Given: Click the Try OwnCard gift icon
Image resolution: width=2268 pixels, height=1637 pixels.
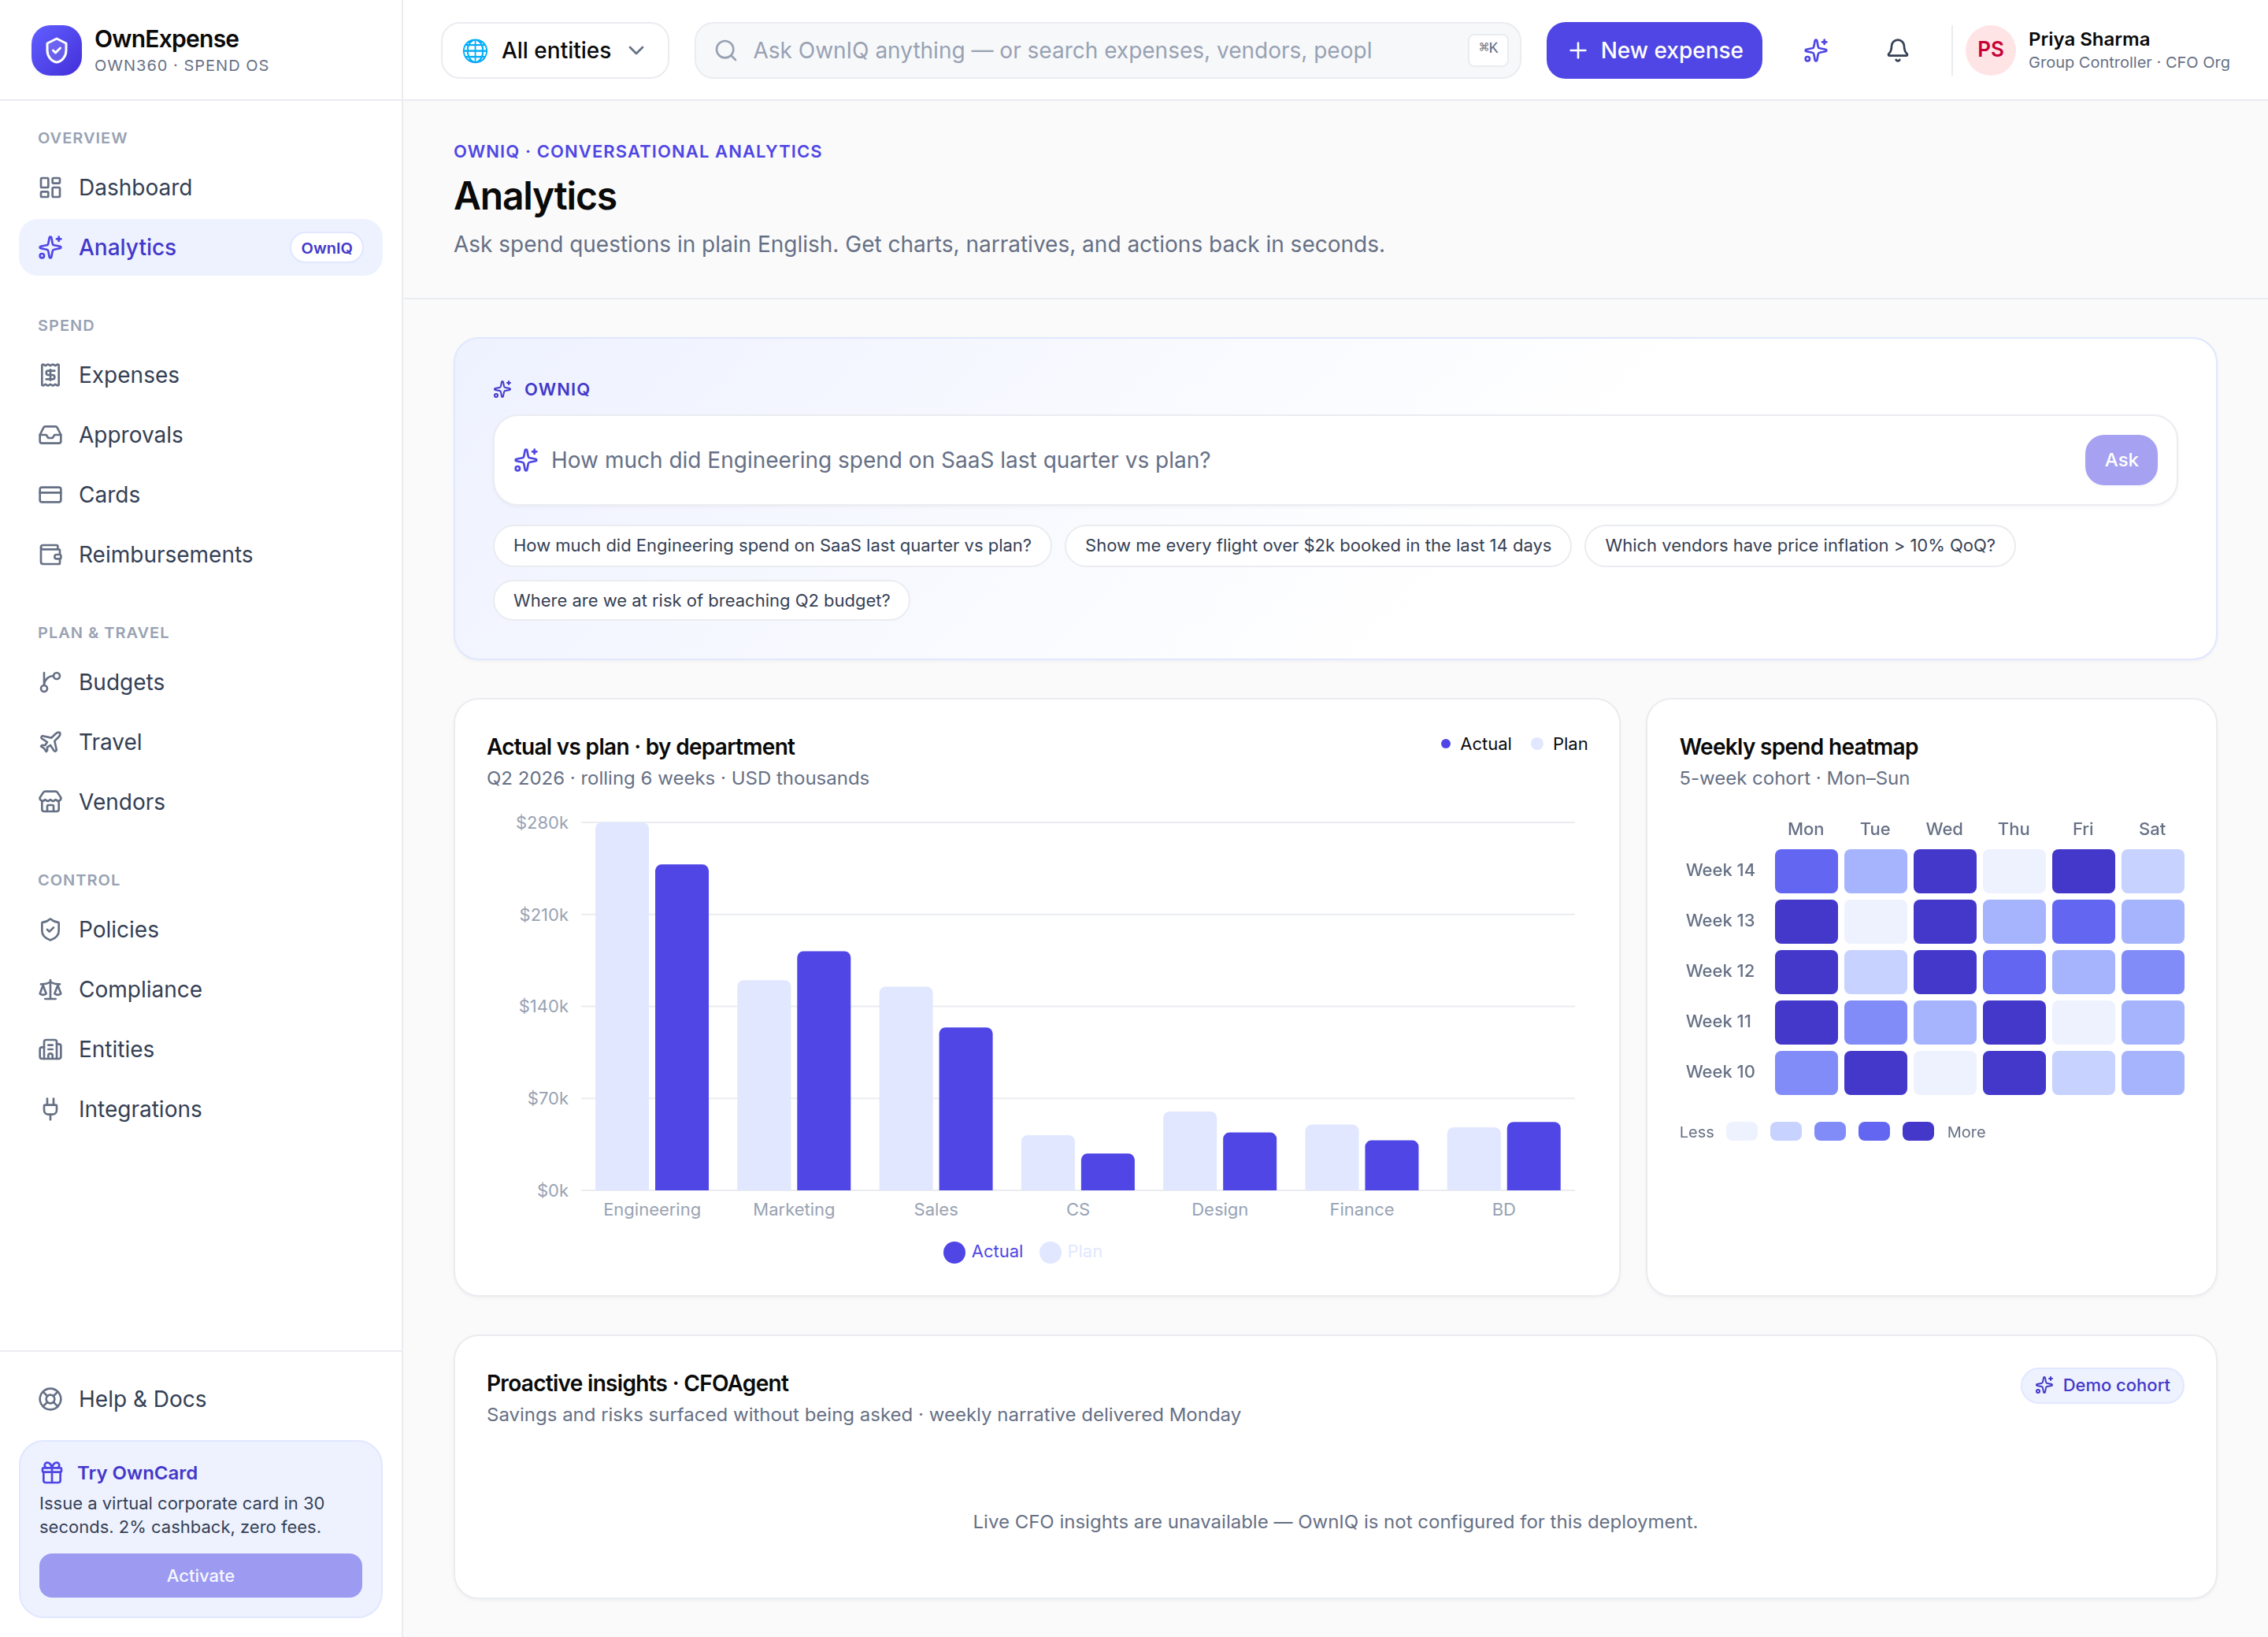Looking at the screenshot, I should pyautogui.click(x=52, y=1473).
